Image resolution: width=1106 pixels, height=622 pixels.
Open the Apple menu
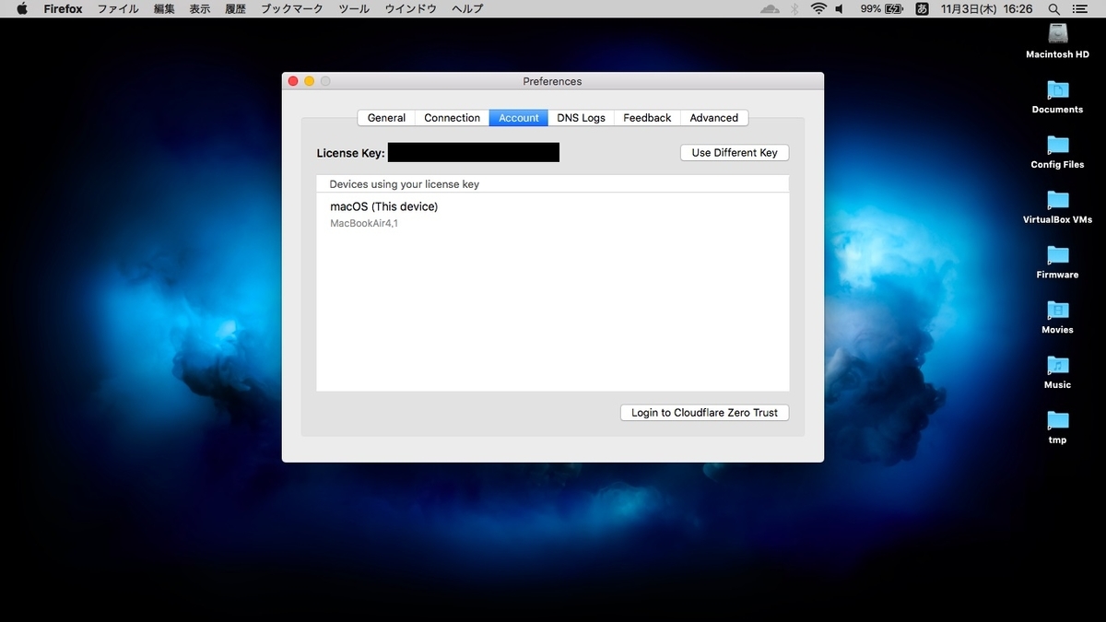(x=22, y=8)
